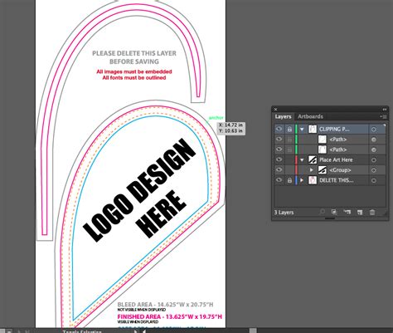Switch to the Artboards tab

click(310, 116)
